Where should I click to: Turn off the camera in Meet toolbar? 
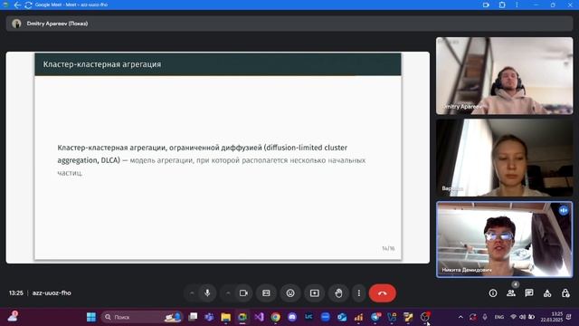pyautogui.click(x=243, y=293)
